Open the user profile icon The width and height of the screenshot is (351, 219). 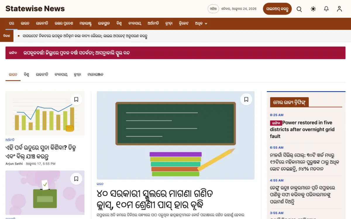339,9
